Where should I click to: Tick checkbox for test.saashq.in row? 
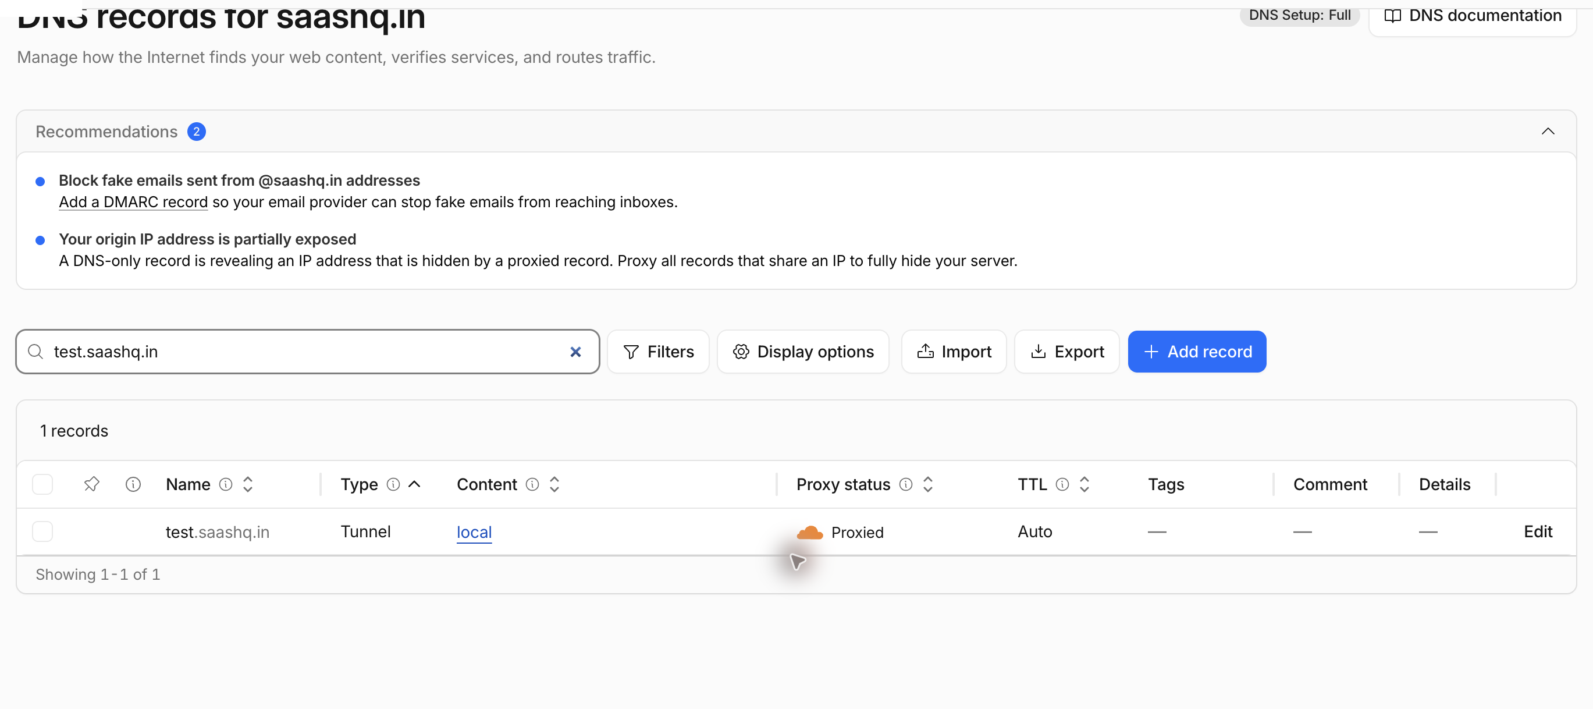point(42,531)
